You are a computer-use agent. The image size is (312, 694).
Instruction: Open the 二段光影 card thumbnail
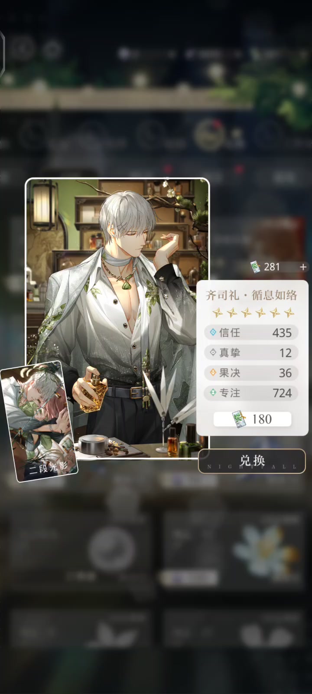point(39,421)
